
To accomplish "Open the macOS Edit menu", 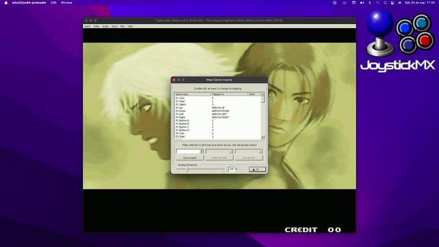I will pyautogui.click(x=54, y=3).
